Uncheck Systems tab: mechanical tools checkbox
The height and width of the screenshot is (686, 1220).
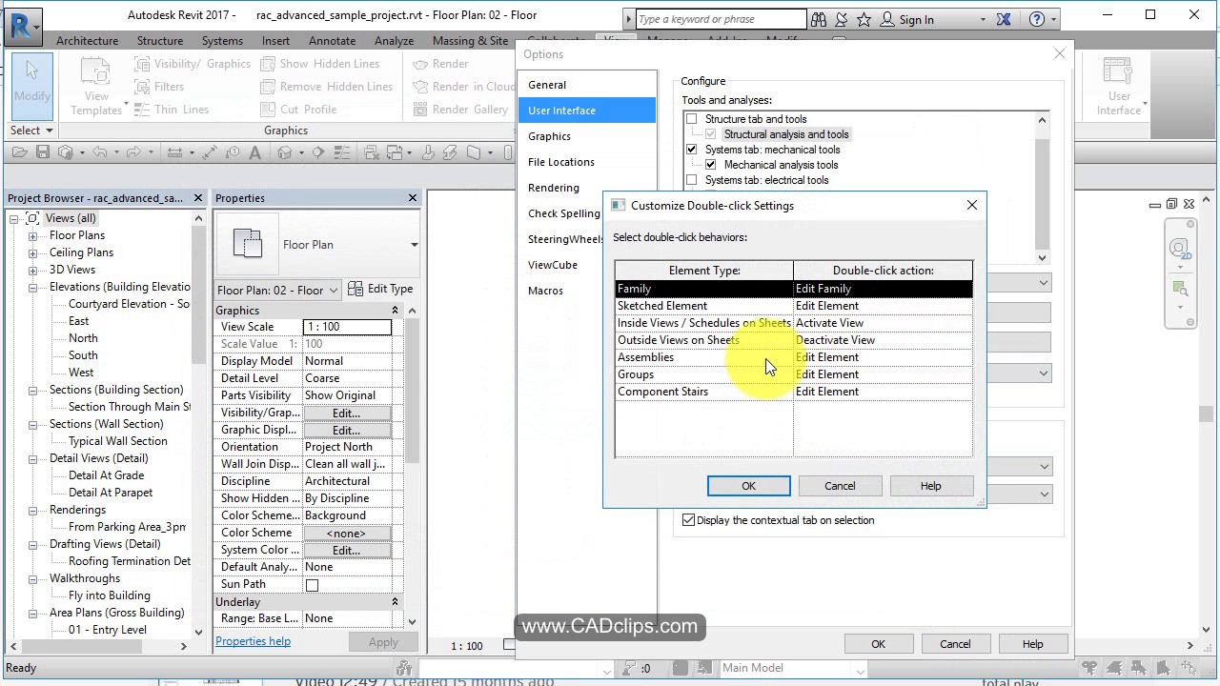tap(692, 150)
